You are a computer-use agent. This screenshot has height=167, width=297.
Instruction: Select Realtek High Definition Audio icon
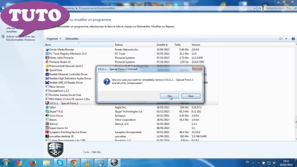tap(47, 78)
